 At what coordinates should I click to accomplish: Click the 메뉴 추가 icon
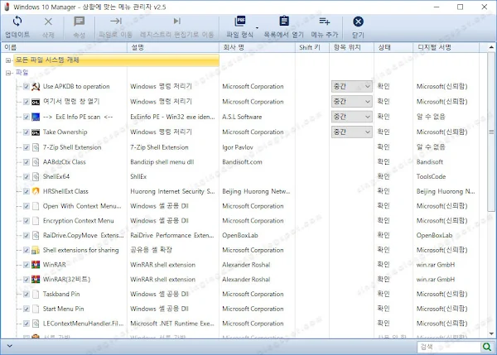point(325,22)
